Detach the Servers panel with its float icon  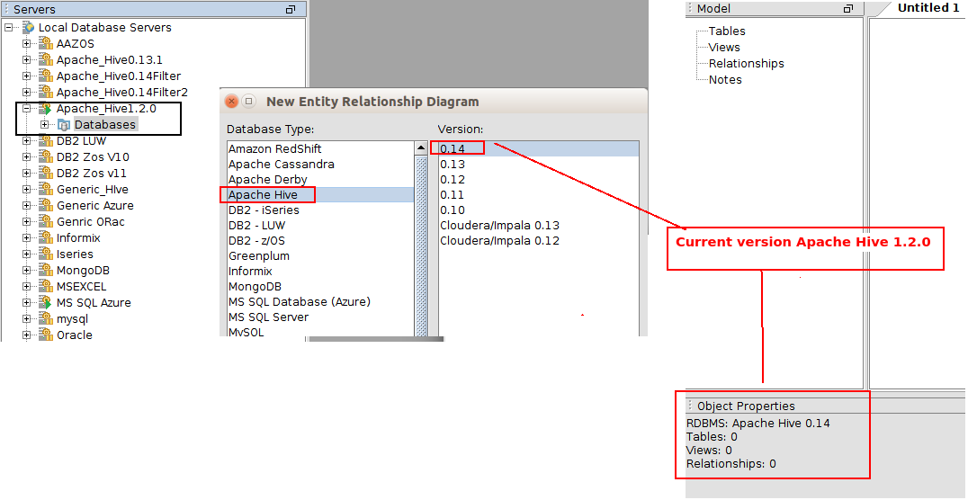[x=291, y=9]
